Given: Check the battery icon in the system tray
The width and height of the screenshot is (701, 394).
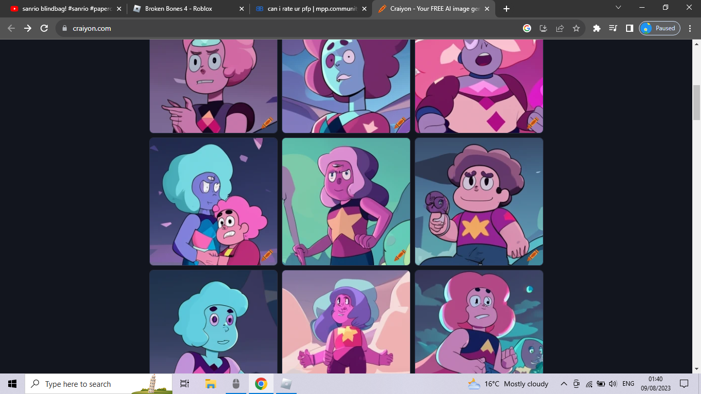Looking at the screenshot, I should 601,384.
